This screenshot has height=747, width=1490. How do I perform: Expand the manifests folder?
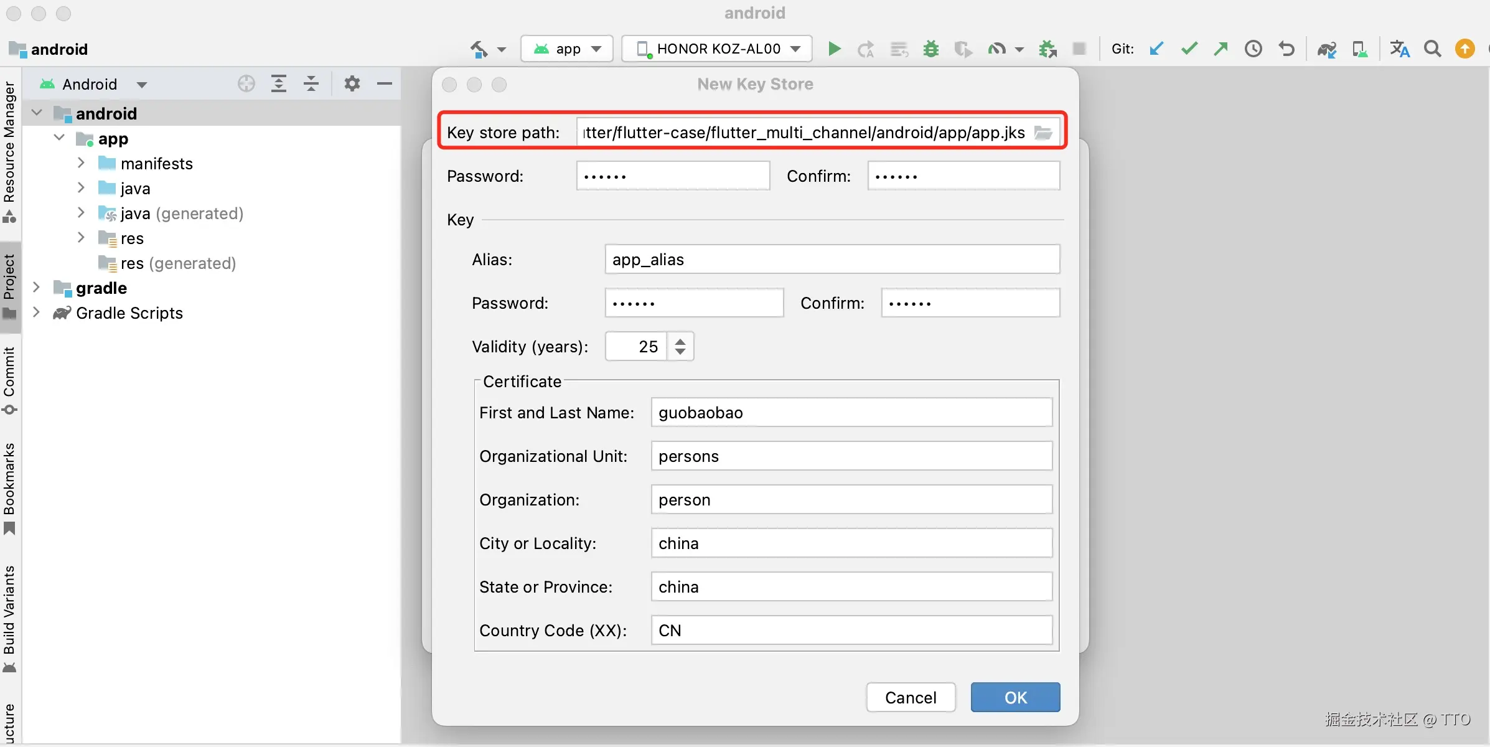pyautogui.click(x=81, y=163)
